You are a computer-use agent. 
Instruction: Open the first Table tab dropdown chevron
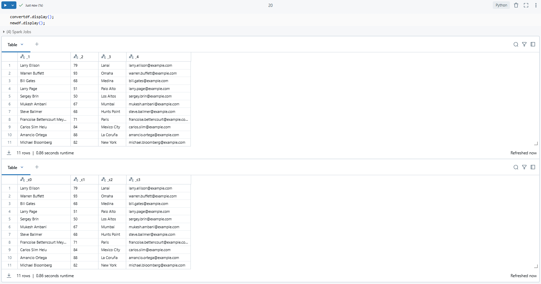[22, 44]
